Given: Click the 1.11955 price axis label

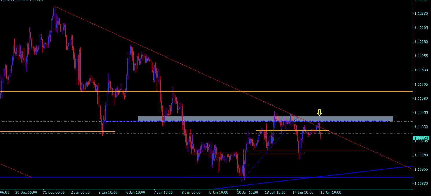Looking at the screenshot, I should [x=421, y=56].
